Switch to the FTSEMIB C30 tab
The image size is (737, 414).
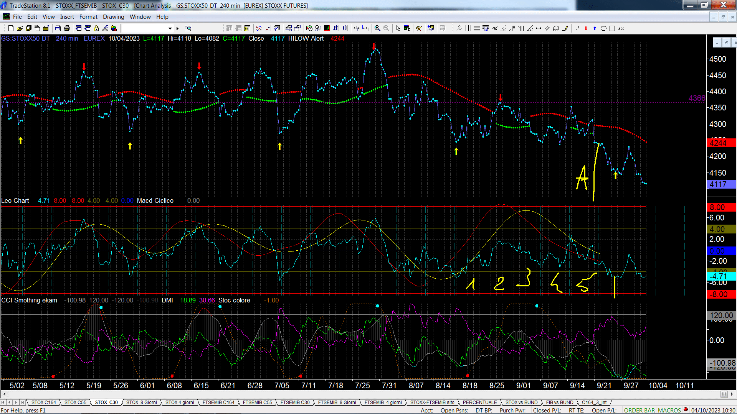pyautogui.click(x=295, y=402)
